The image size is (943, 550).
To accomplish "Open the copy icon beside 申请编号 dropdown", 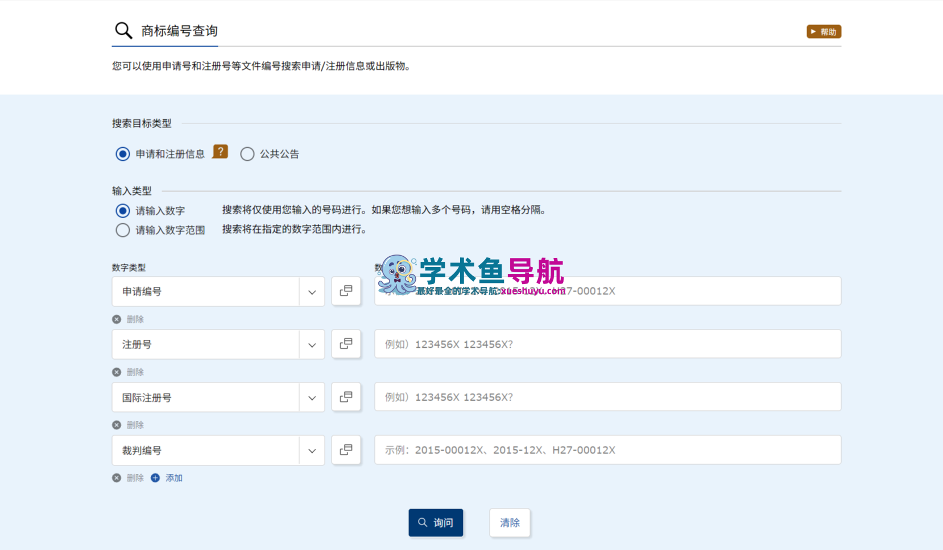I will pyautogui.click(x=346, y=291).
